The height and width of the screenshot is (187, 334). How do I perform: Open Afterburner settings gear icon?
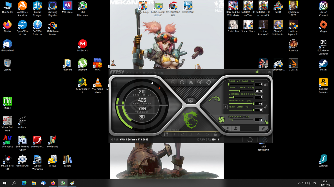[x=208, y=82]
